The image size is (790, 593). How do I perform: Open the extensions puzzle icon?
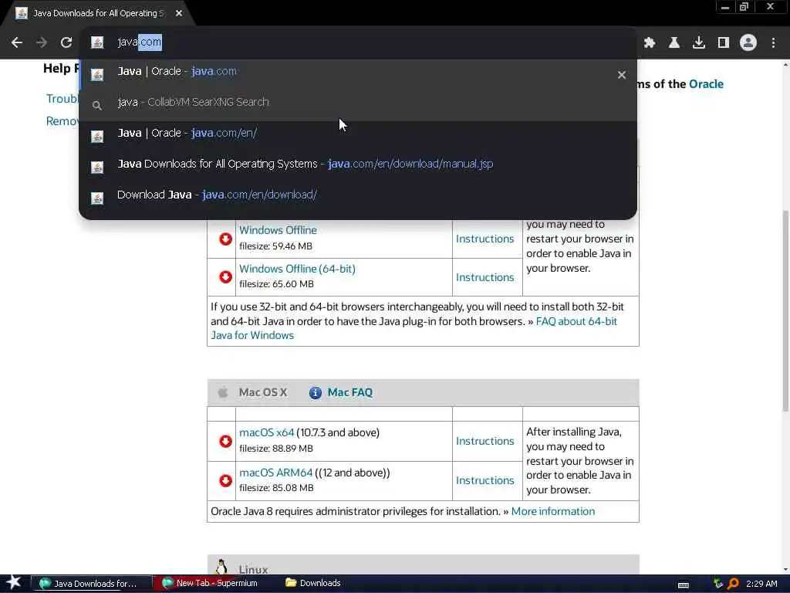pyautogui.click(x=650, y=43)
